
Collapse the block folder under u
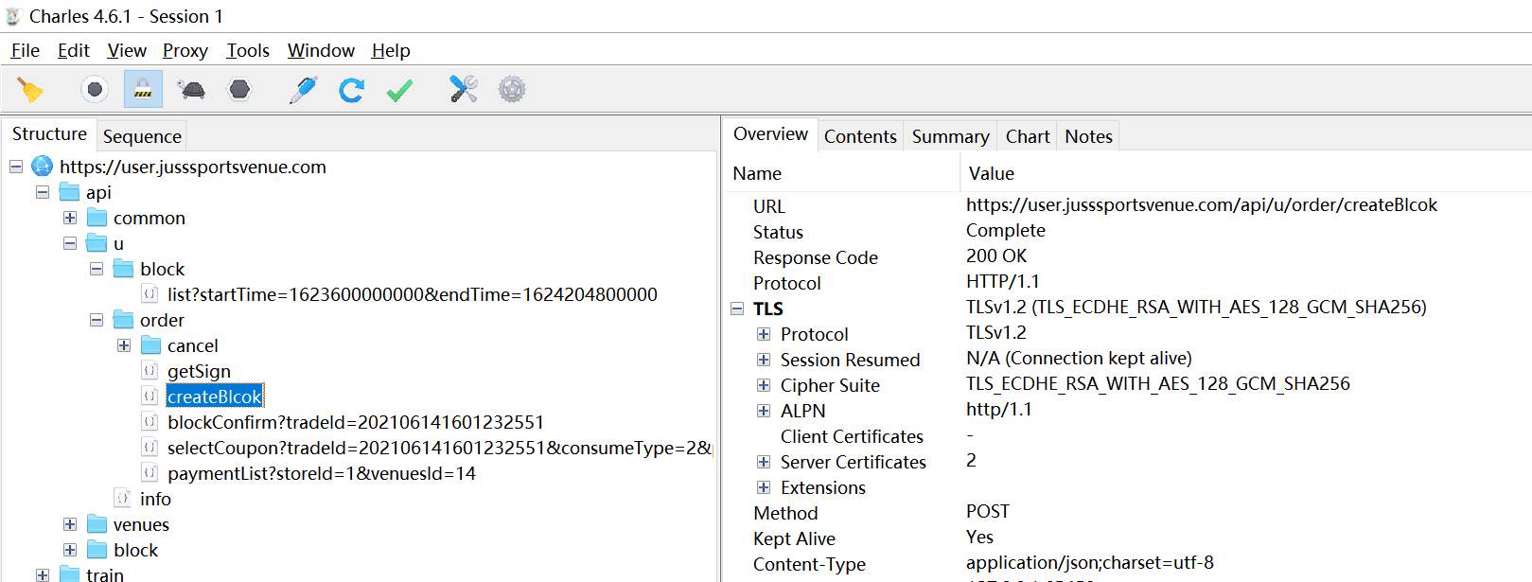[97, 269]
